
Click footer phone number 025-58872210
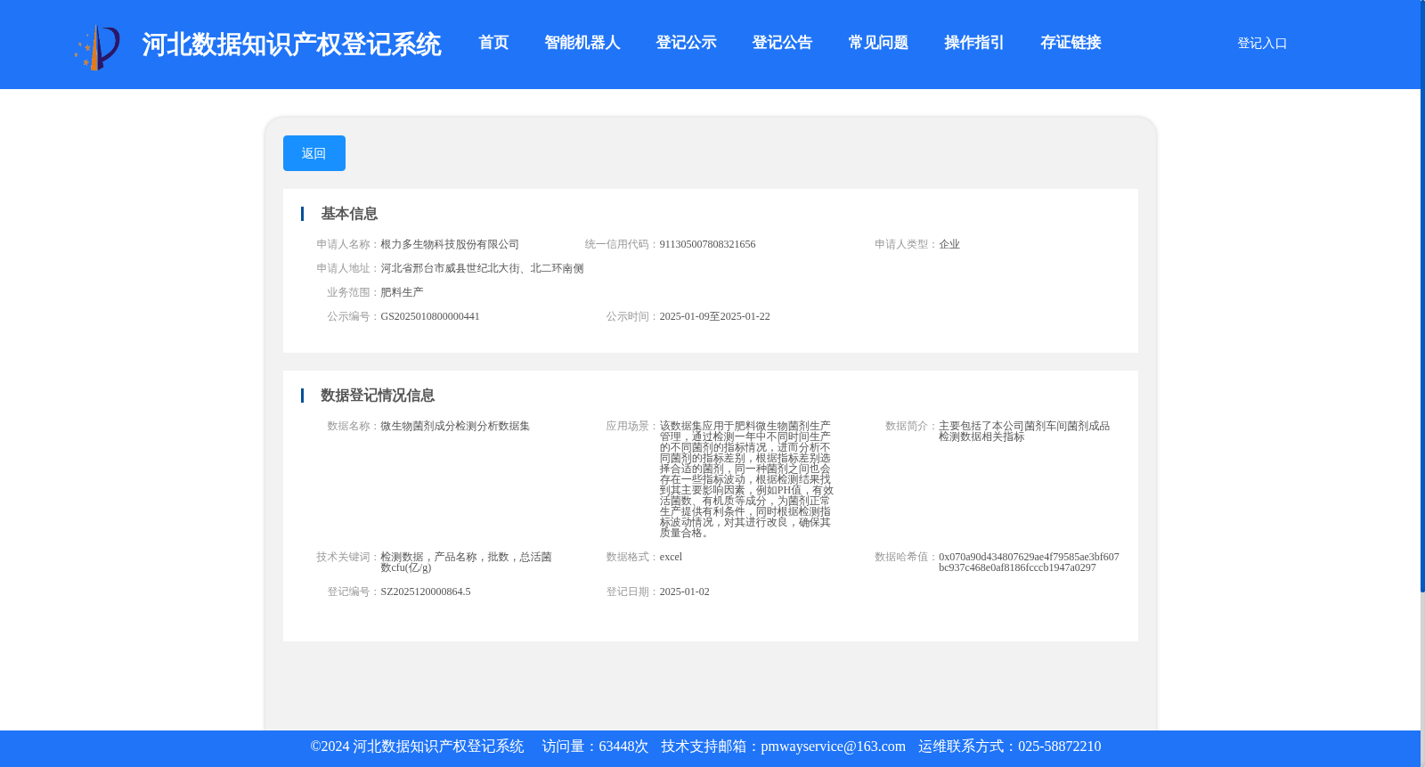pos(1059,747)
